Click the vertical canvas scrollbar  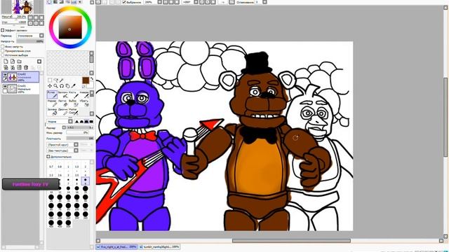click(x=446, y=117)
